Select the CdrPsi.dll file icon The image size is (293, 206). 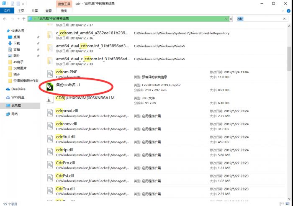pyautogui.click(x=50, y=178)
